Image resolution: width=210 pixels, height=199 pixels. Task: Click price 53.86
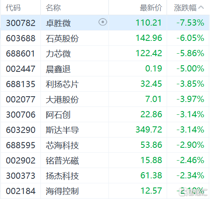pyautogui.click(x=151, y=145)
